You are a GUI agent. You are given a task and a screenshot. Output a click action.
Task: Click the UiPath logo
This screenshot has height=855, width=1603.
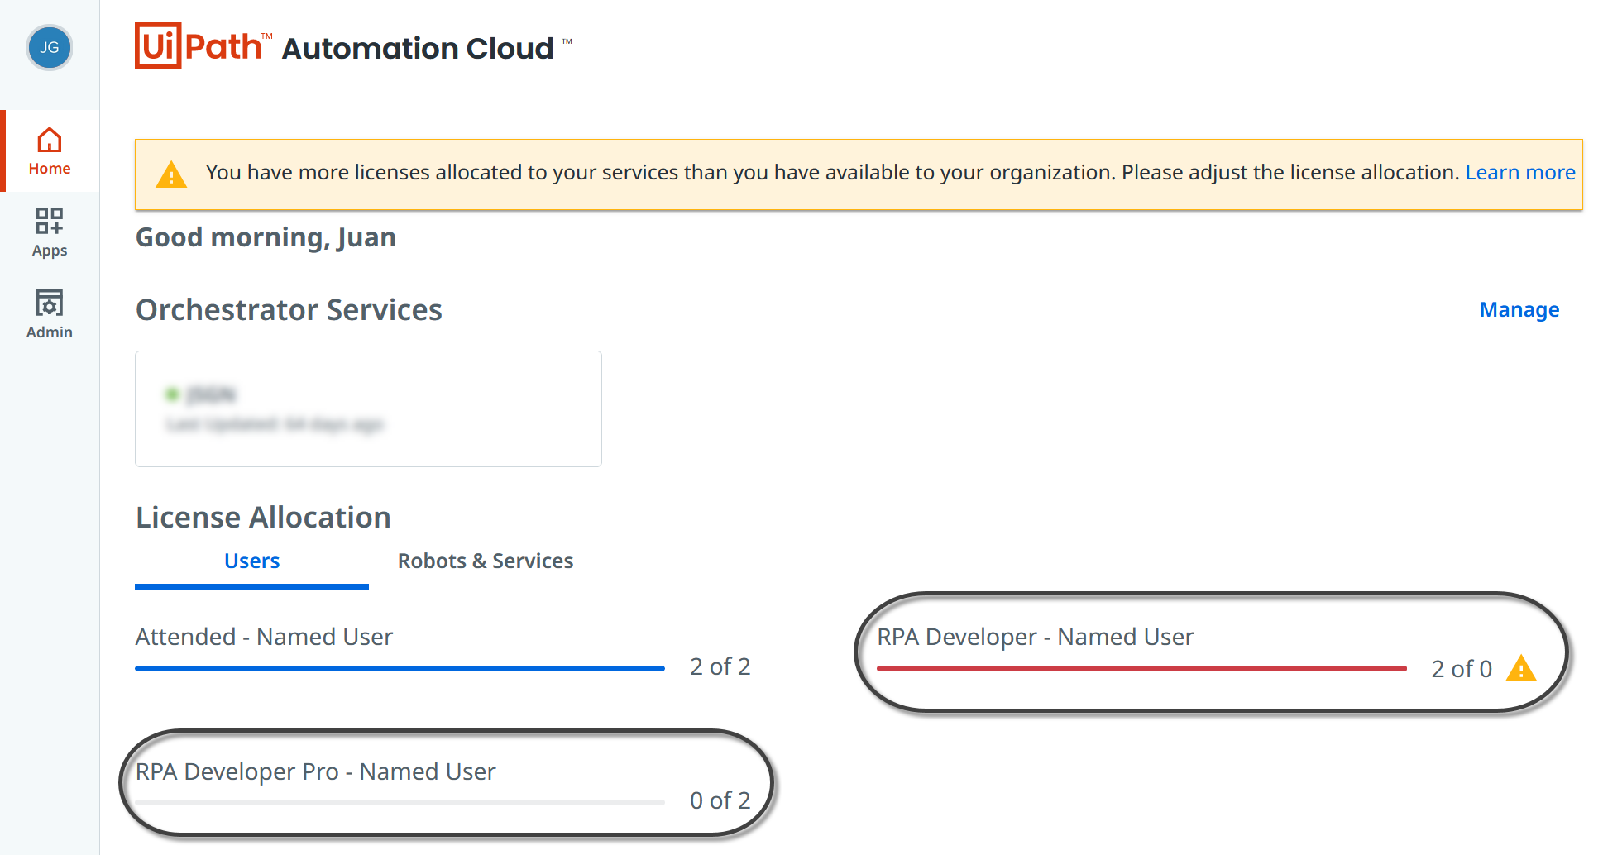point(203,45)
